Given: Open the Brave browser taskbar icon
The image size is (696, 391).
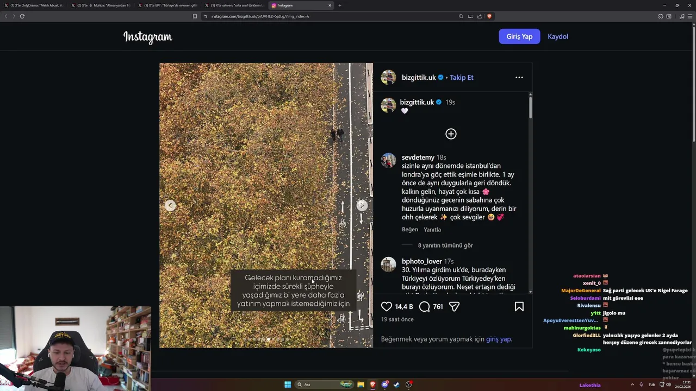Looking at the screenshot, I should [x=372, y=384].
